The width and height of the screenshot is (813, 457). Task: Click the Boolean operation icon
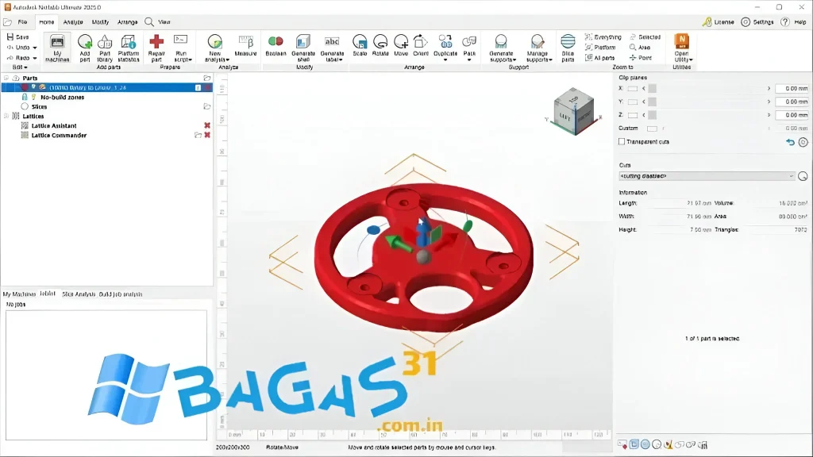click(275, 41)
